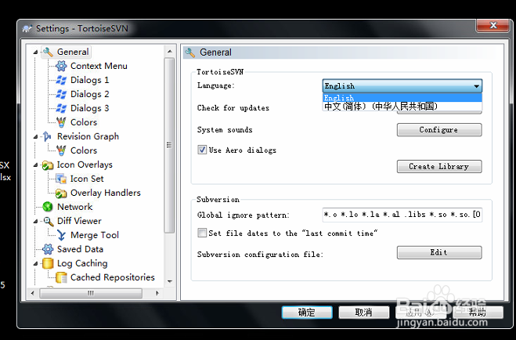The image size is (516, 340).
Task: Select the Saved Data settings page
Action: coord(80,249)
